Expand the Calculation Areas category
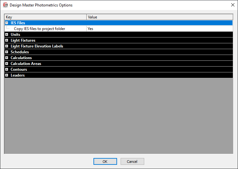 point(7,64)
